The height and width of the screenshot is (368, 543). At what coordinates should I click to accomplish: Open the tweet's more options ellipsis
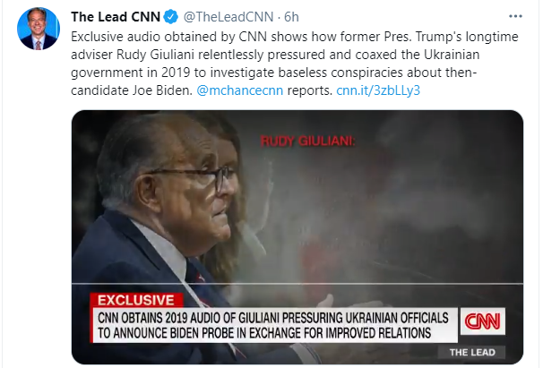click(x=513, y=17)
